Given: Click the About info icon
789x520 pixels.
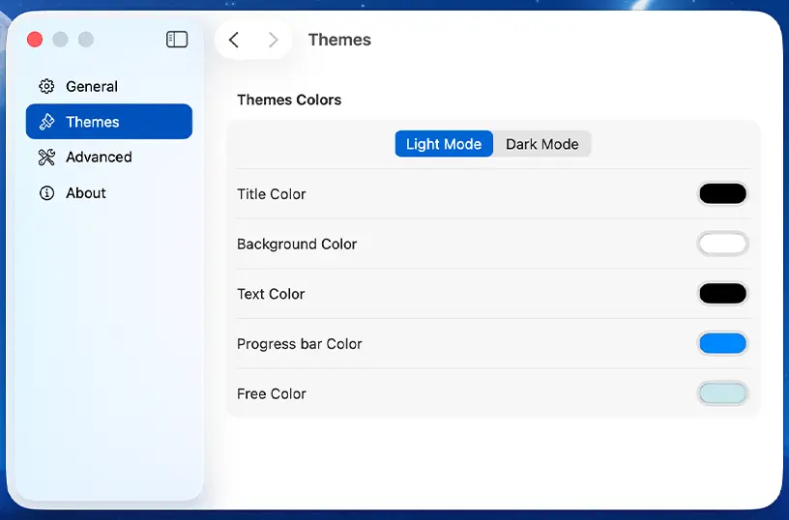Looking at the screenshot, I should (x=46, y=193).
